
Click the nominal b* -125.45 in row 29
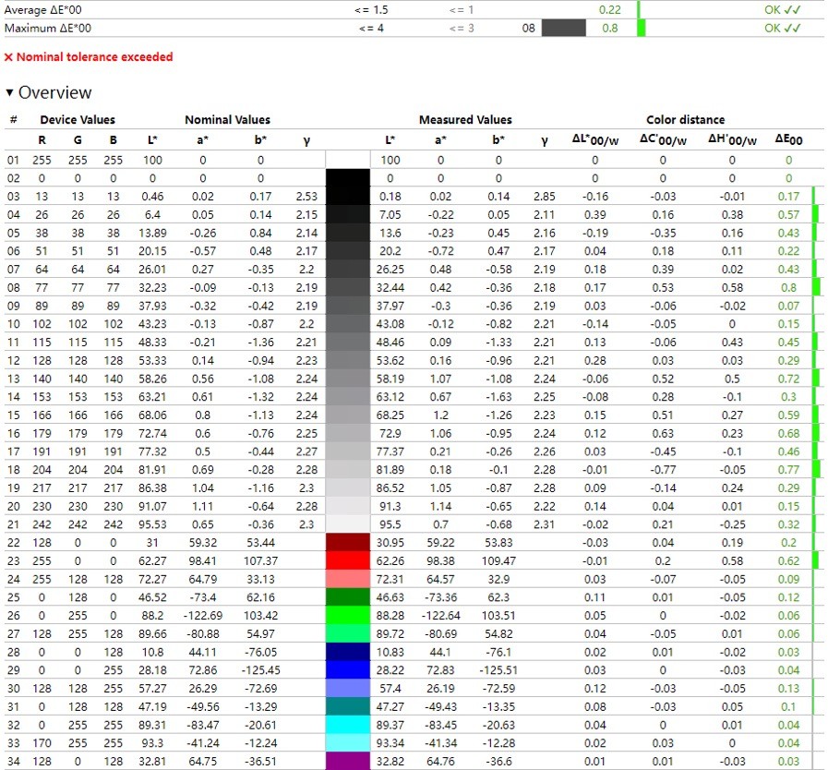point(261,670)
